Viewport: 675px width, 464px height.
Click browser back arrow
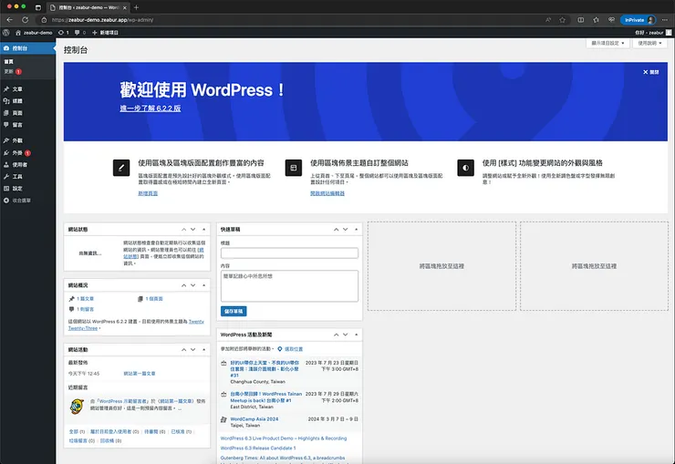click(x=10, y=20)
